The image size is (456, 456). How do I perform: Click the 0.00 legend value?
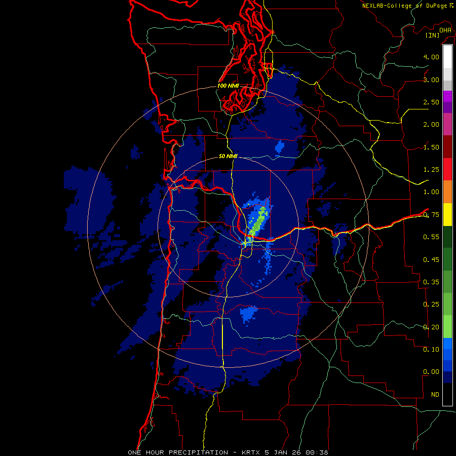pyautogui.click(x=431, y=372)
